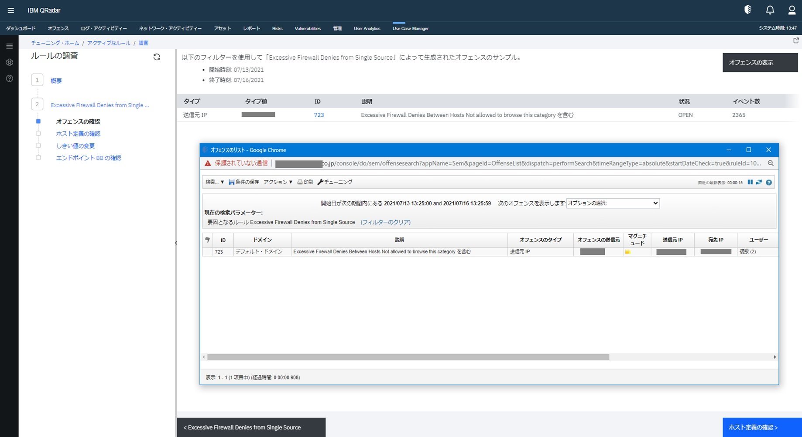Click the 複数 (2) user cell

coord(757,252)
